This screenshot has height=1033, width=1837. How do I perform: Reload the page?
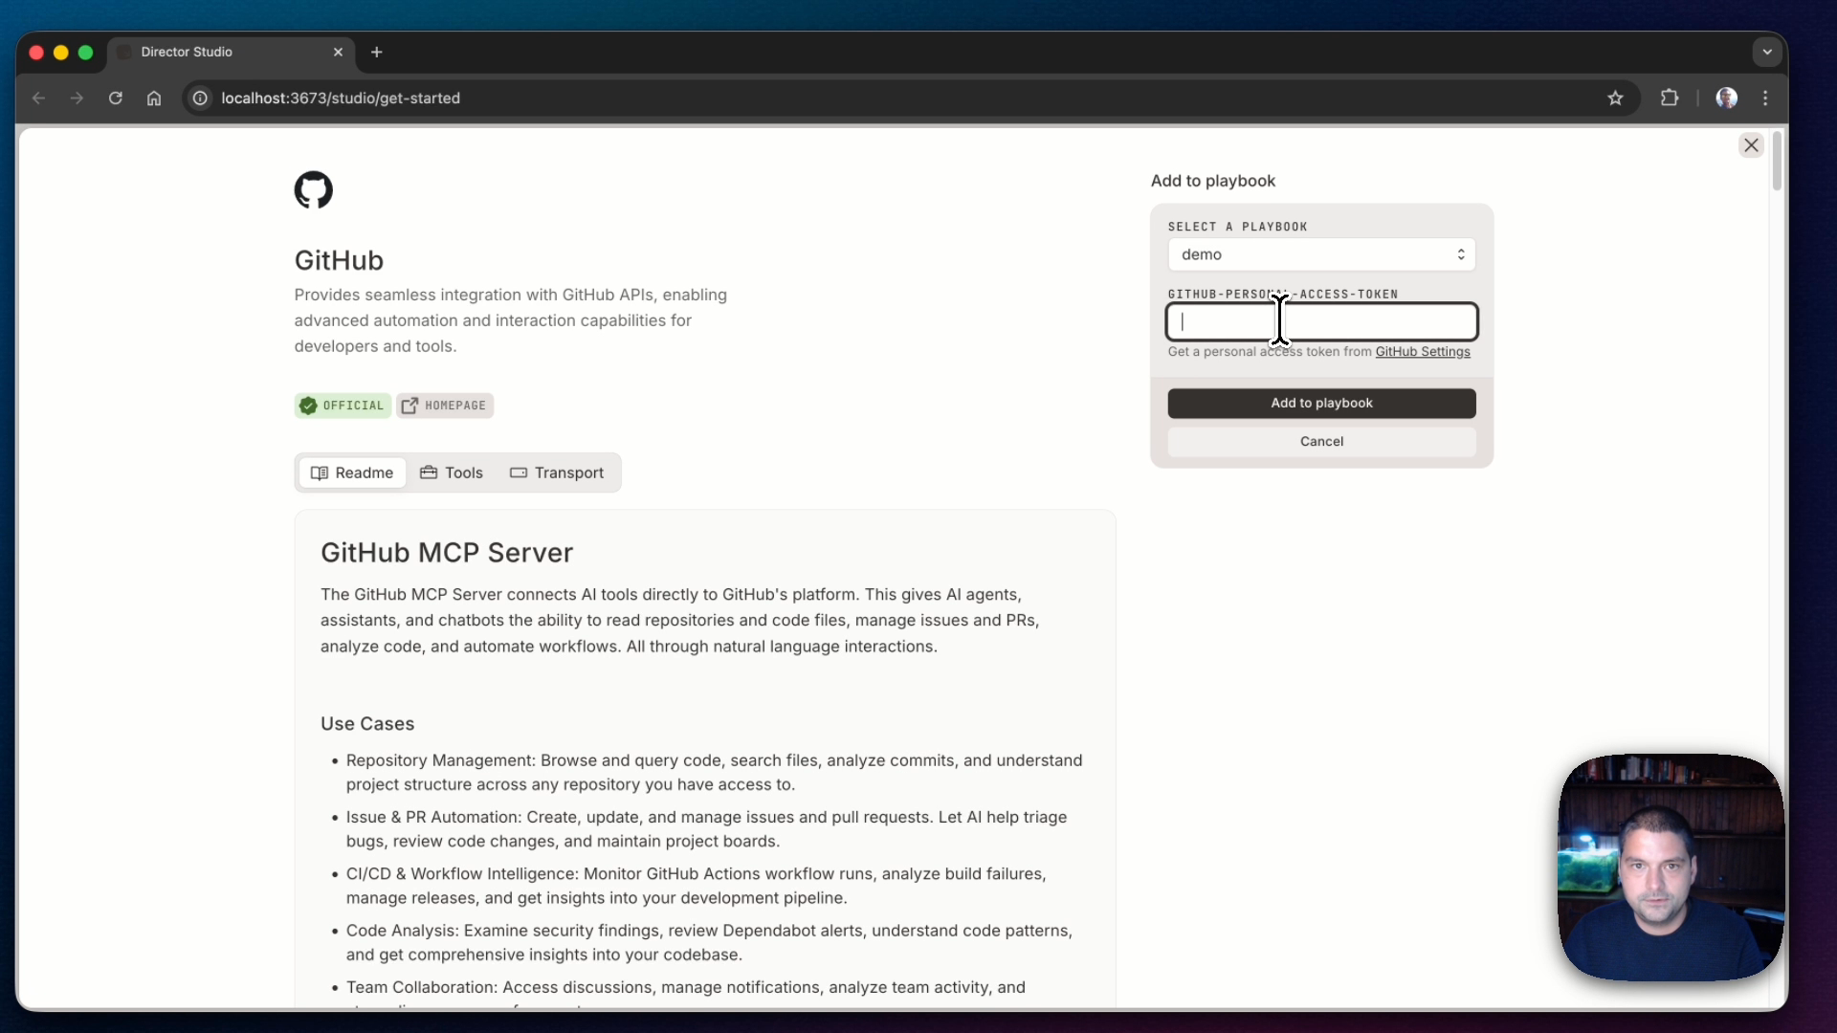[115, 98]
